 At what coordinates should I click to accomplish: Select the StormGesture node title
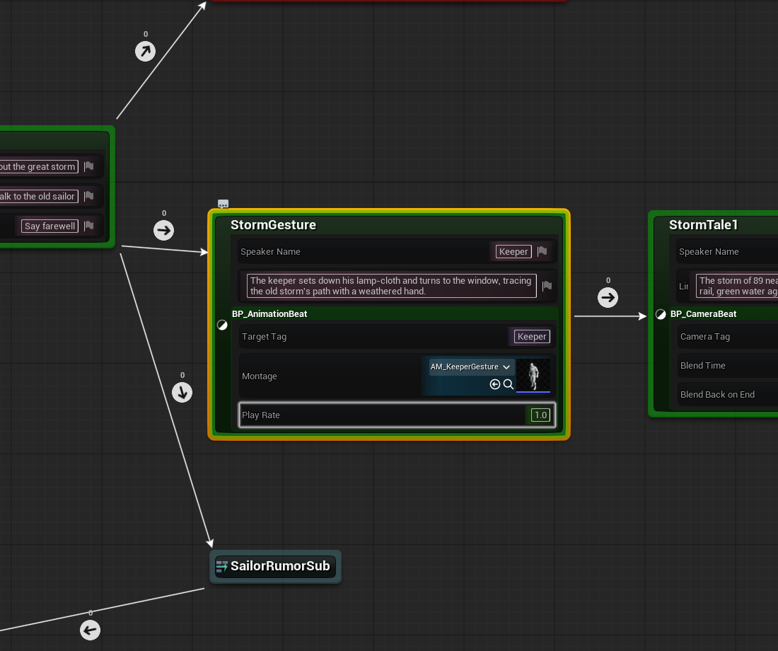(x=274, y=225)
